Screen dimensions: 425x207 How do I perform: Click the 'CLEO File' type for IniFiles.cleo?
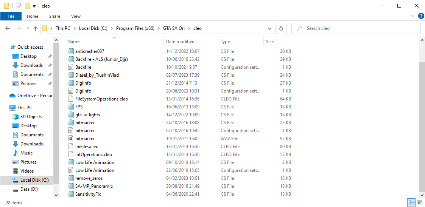coord(230,147)
